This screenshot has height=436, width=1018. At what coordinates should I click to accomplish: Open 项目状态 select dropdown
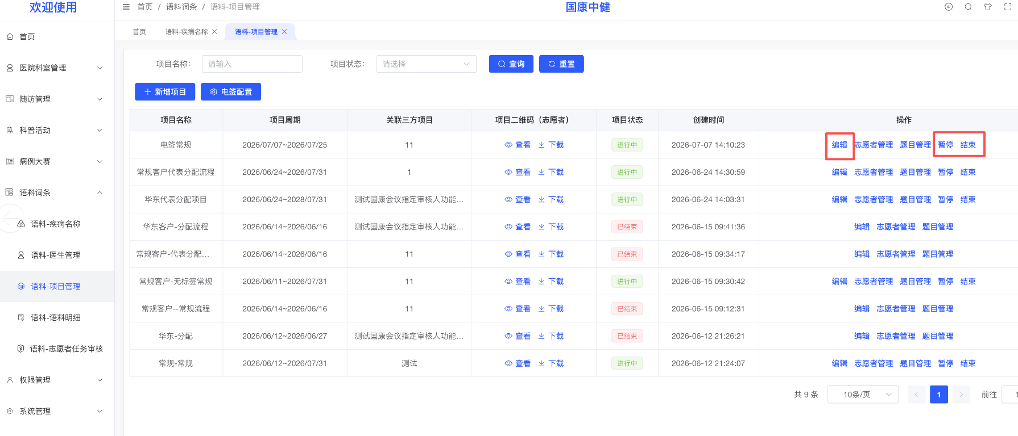click(426, 64)
